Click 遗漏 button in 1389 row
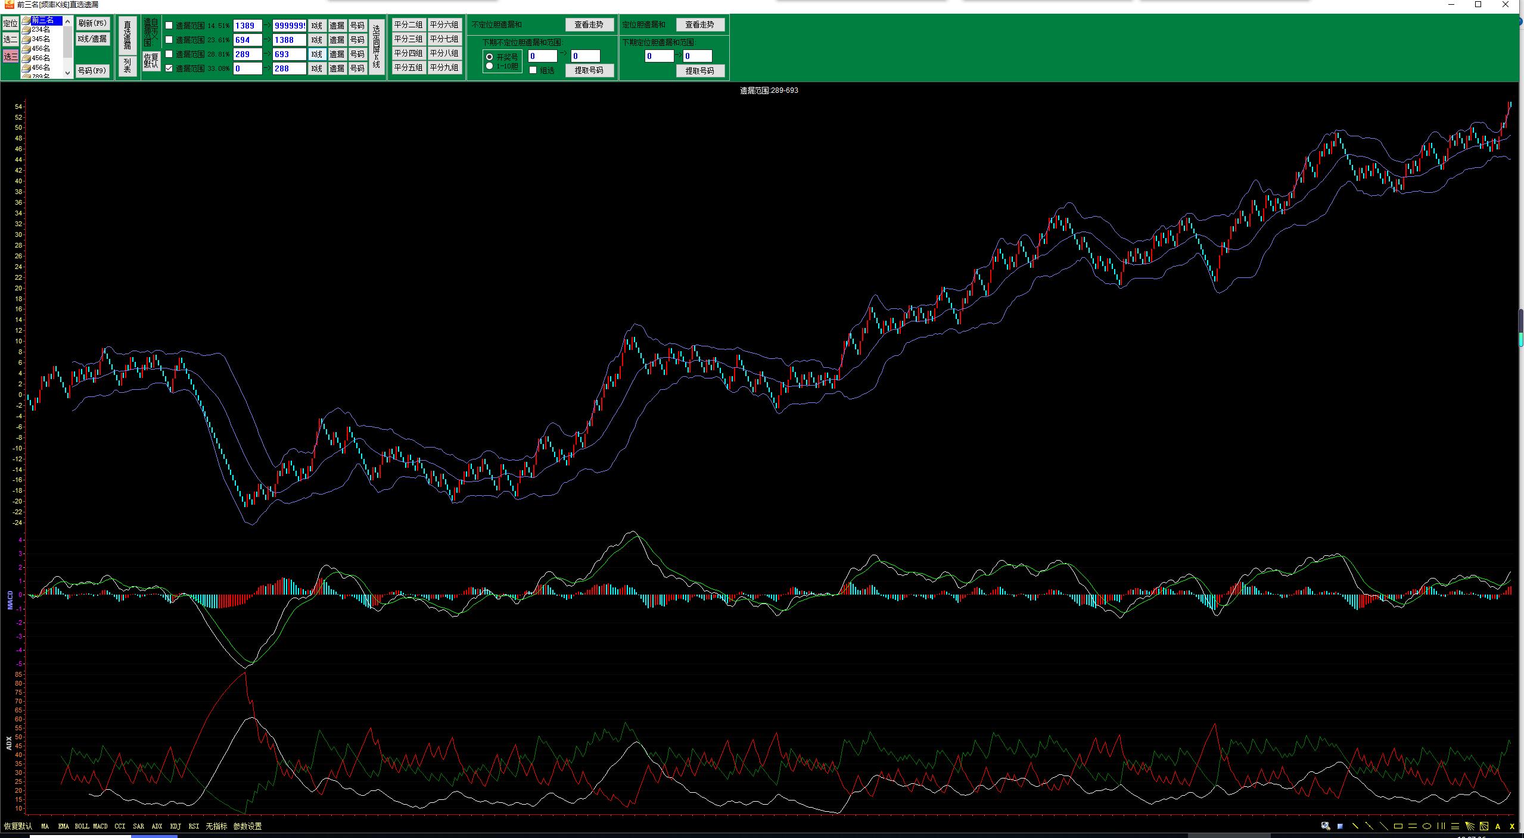 pyautogui.click(x=337, y=26)
